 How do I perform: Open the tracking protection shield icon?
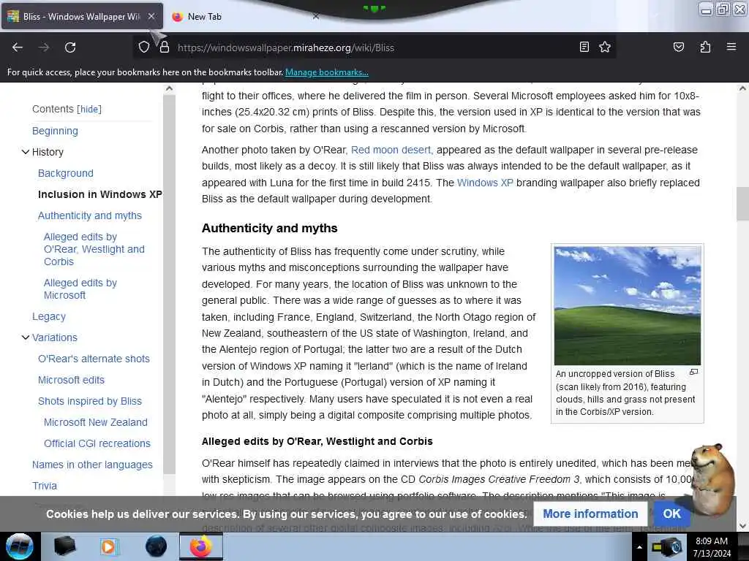click(144, 47)
